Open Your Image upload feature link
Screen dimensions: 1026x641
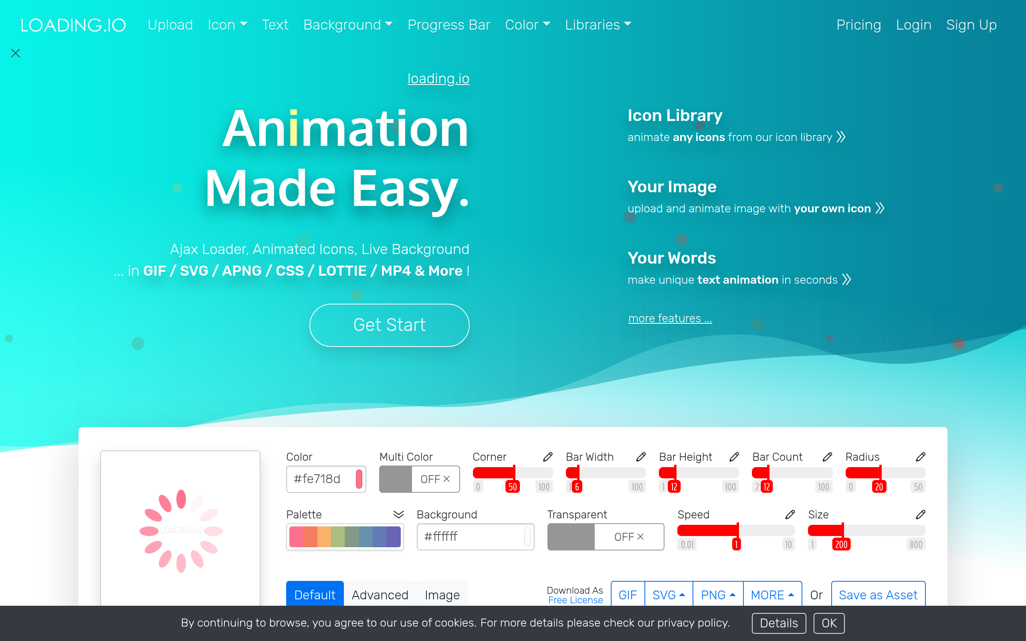click(x=756, y=197)
